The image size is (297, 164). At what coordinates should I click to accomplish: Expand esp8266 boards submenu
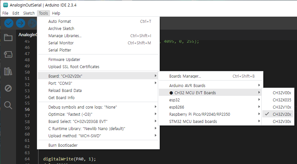210,107
